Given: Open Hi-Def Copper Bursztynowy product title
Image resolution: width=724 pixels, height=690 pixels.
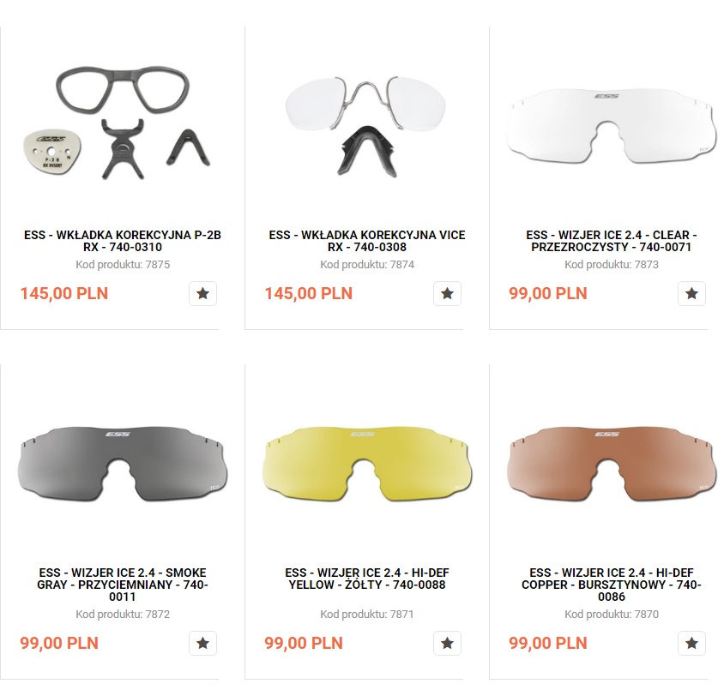Looking at the screenshot, I should tap(611, 585).
